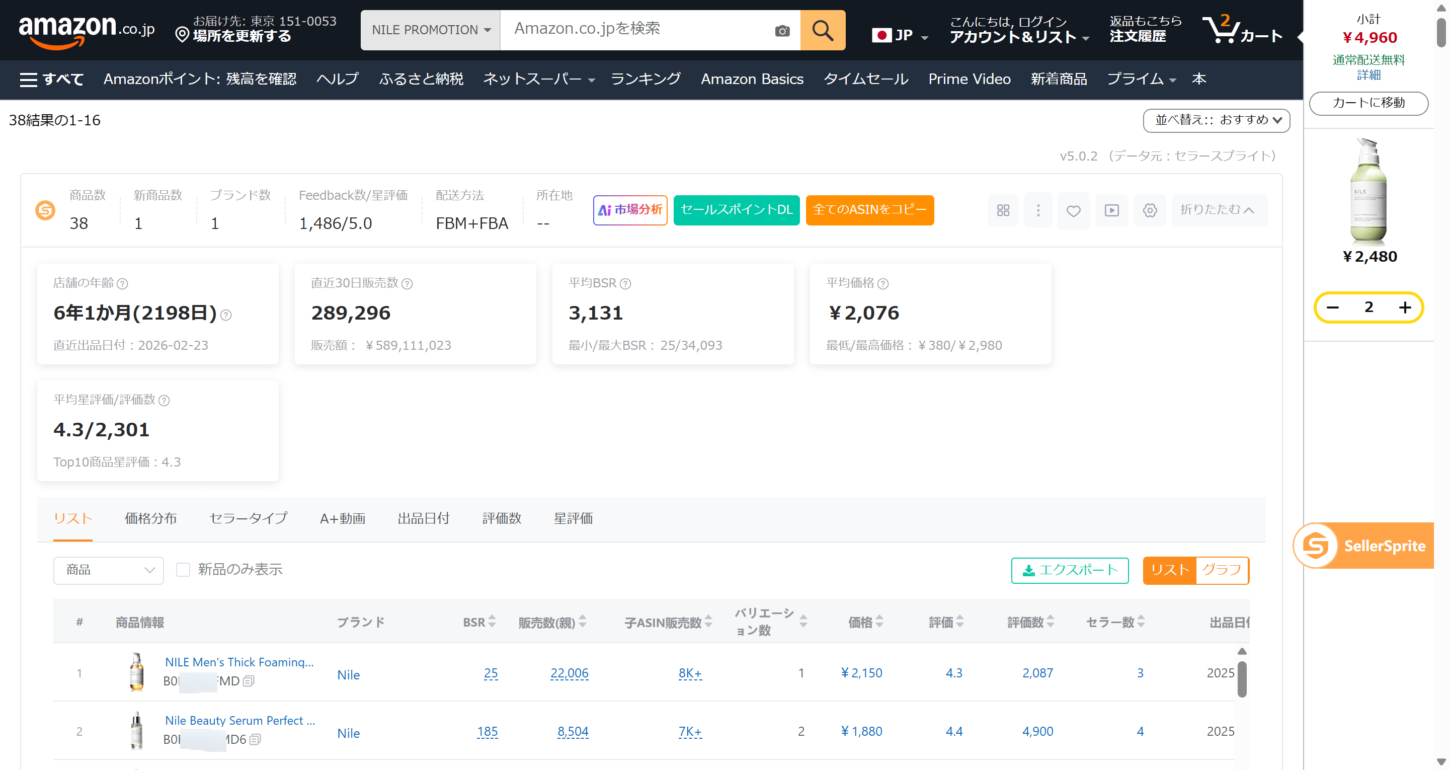Click the product table vertical scrollbar
Screen dimensions: 1449x770
pos(1242,679)
